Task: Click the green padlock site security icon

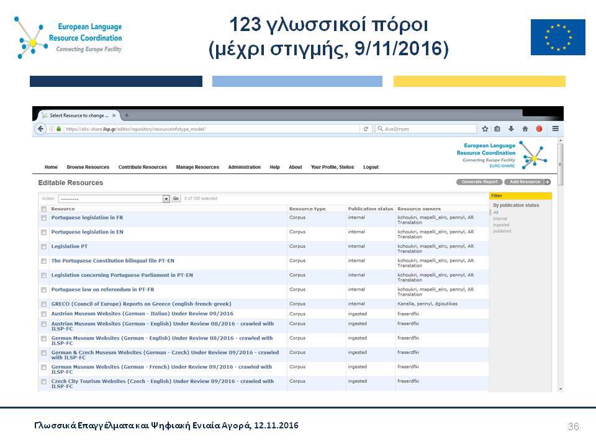Action: click(x=58, y=129)
